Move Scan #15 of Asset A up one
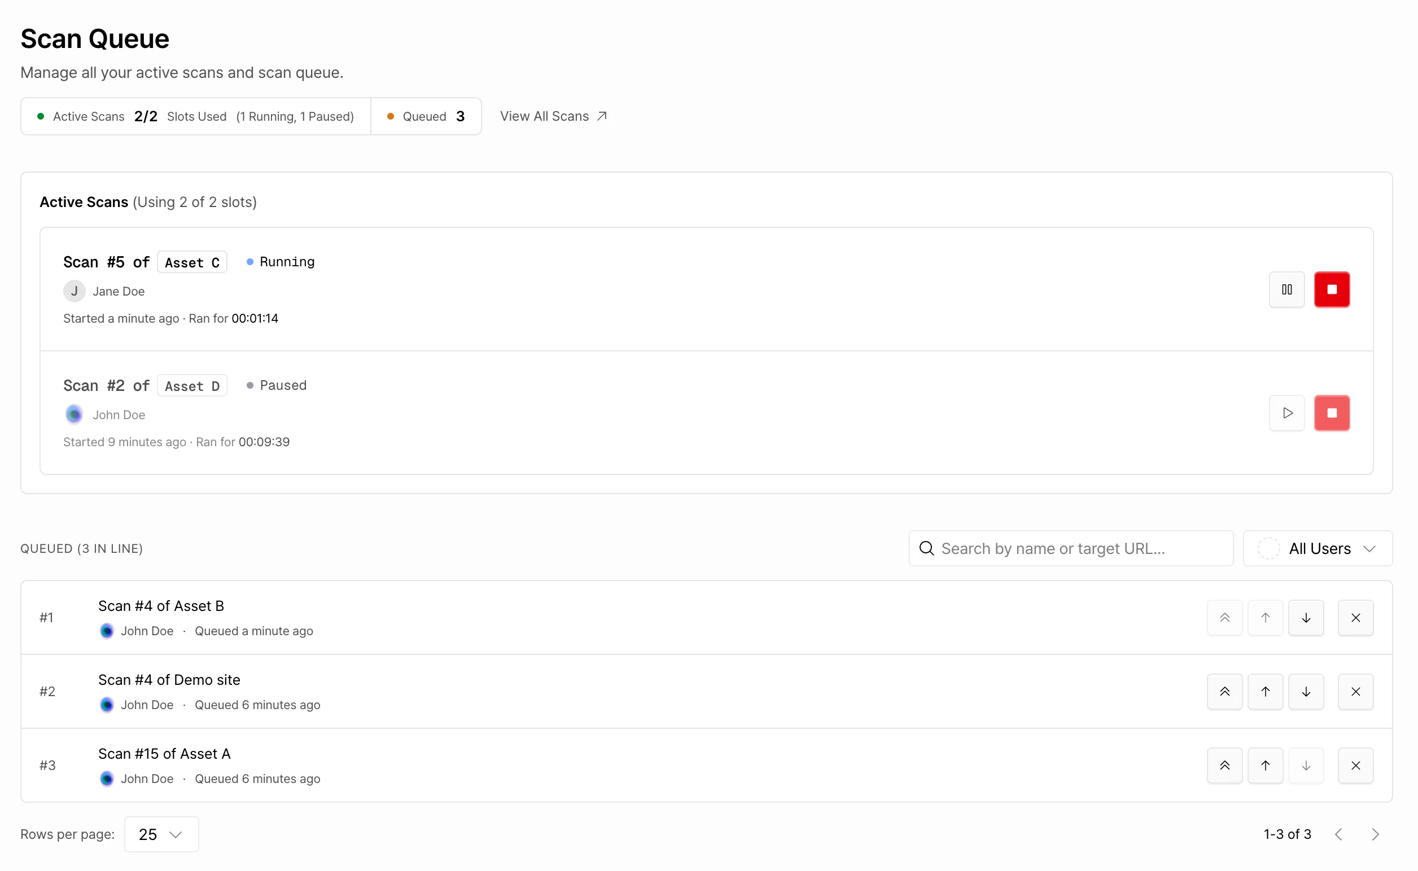The width and height of the screenshot is (1418, 871). [1265, 765]
